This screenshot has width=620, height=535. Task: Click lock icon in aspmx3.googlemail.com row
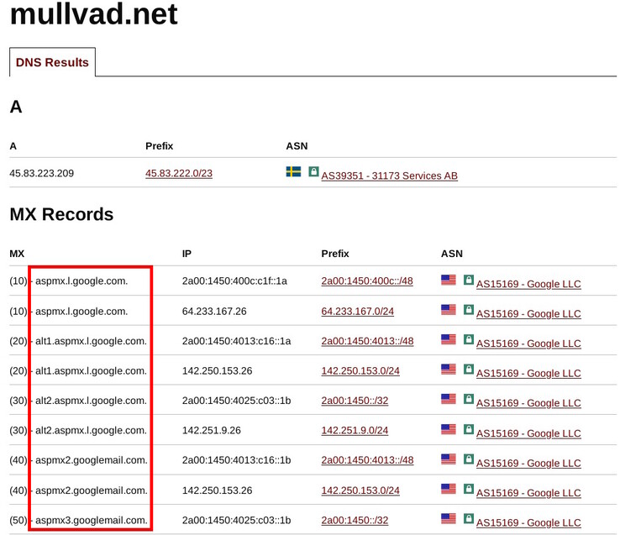469,518
